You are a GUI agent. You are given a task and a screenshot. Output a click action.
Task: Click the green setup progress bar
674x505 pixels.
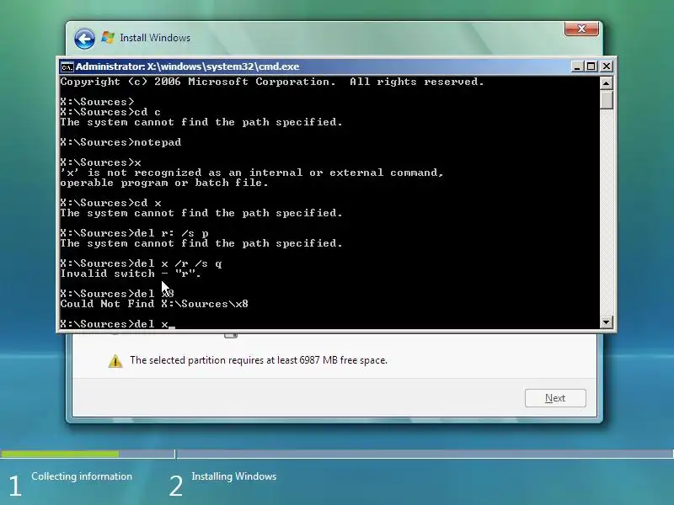coord(60,454)
